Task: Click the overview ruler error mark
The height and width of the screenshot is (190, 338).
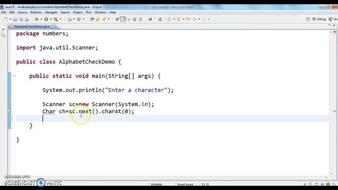Action: 334,111
